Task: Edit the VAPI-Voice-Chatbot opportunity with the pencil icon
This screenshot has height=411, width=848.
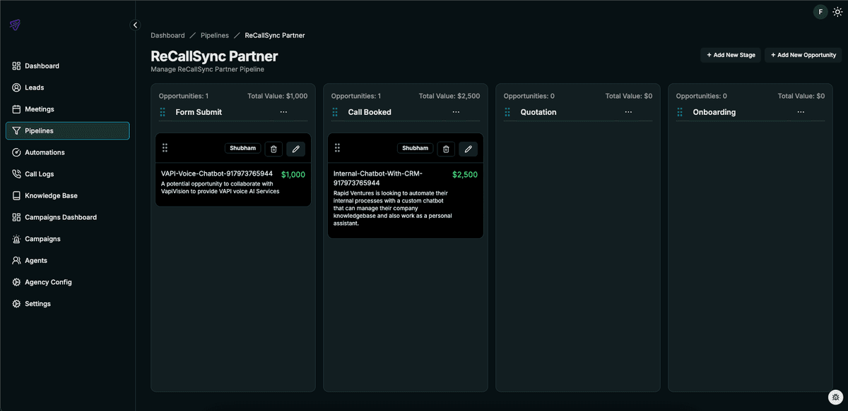Action: [295, 149]
